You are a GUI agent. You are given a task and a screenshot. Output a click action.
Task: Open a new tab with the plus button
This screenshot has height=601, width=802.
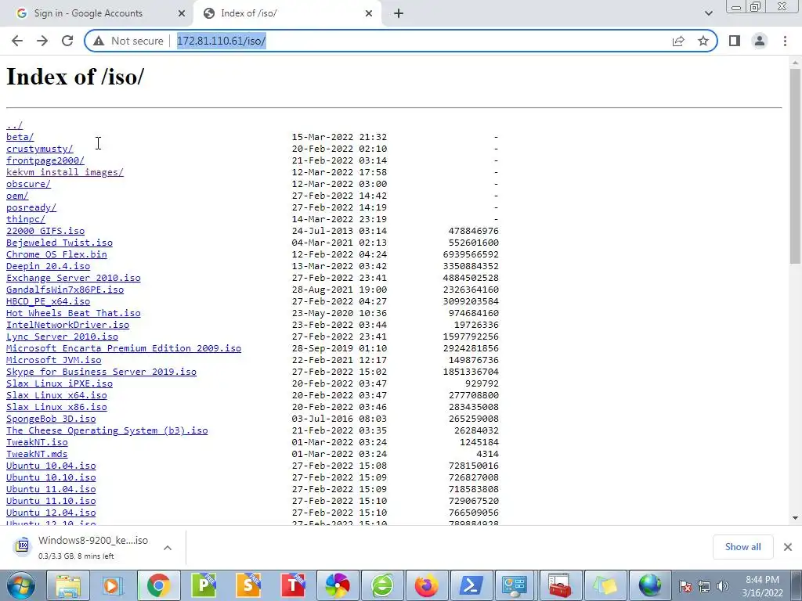[399, 14]
